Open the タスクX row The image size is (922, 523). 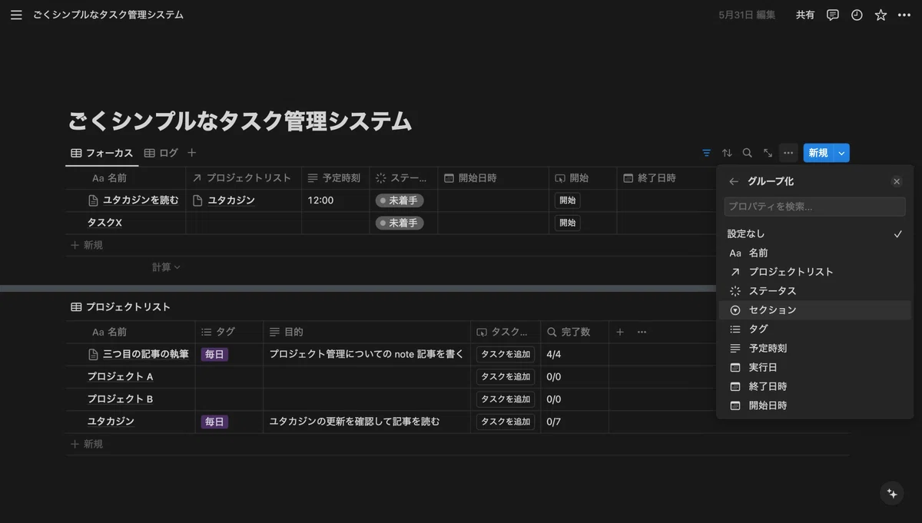(104, 223)
